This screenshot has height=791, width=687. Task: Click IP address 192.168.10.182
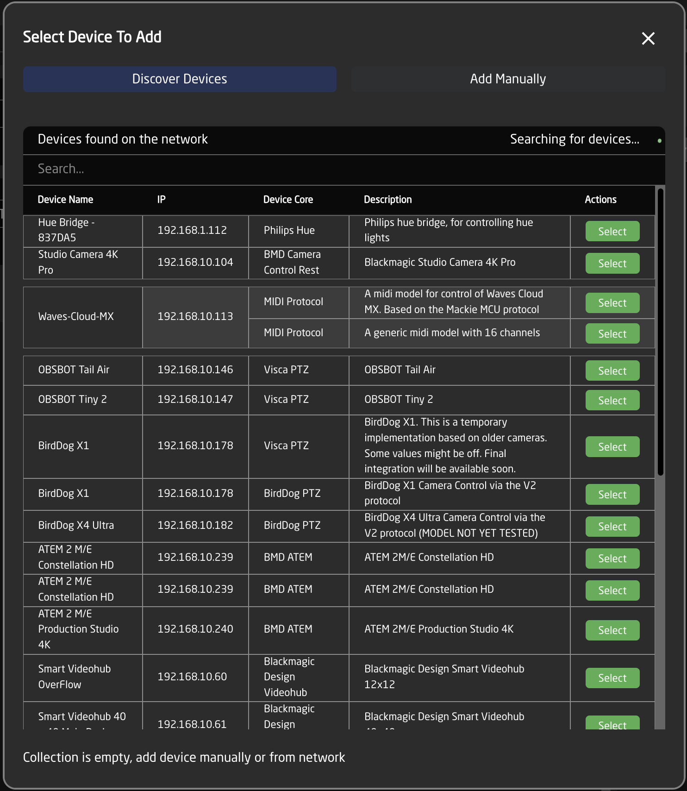coord(195,525)
